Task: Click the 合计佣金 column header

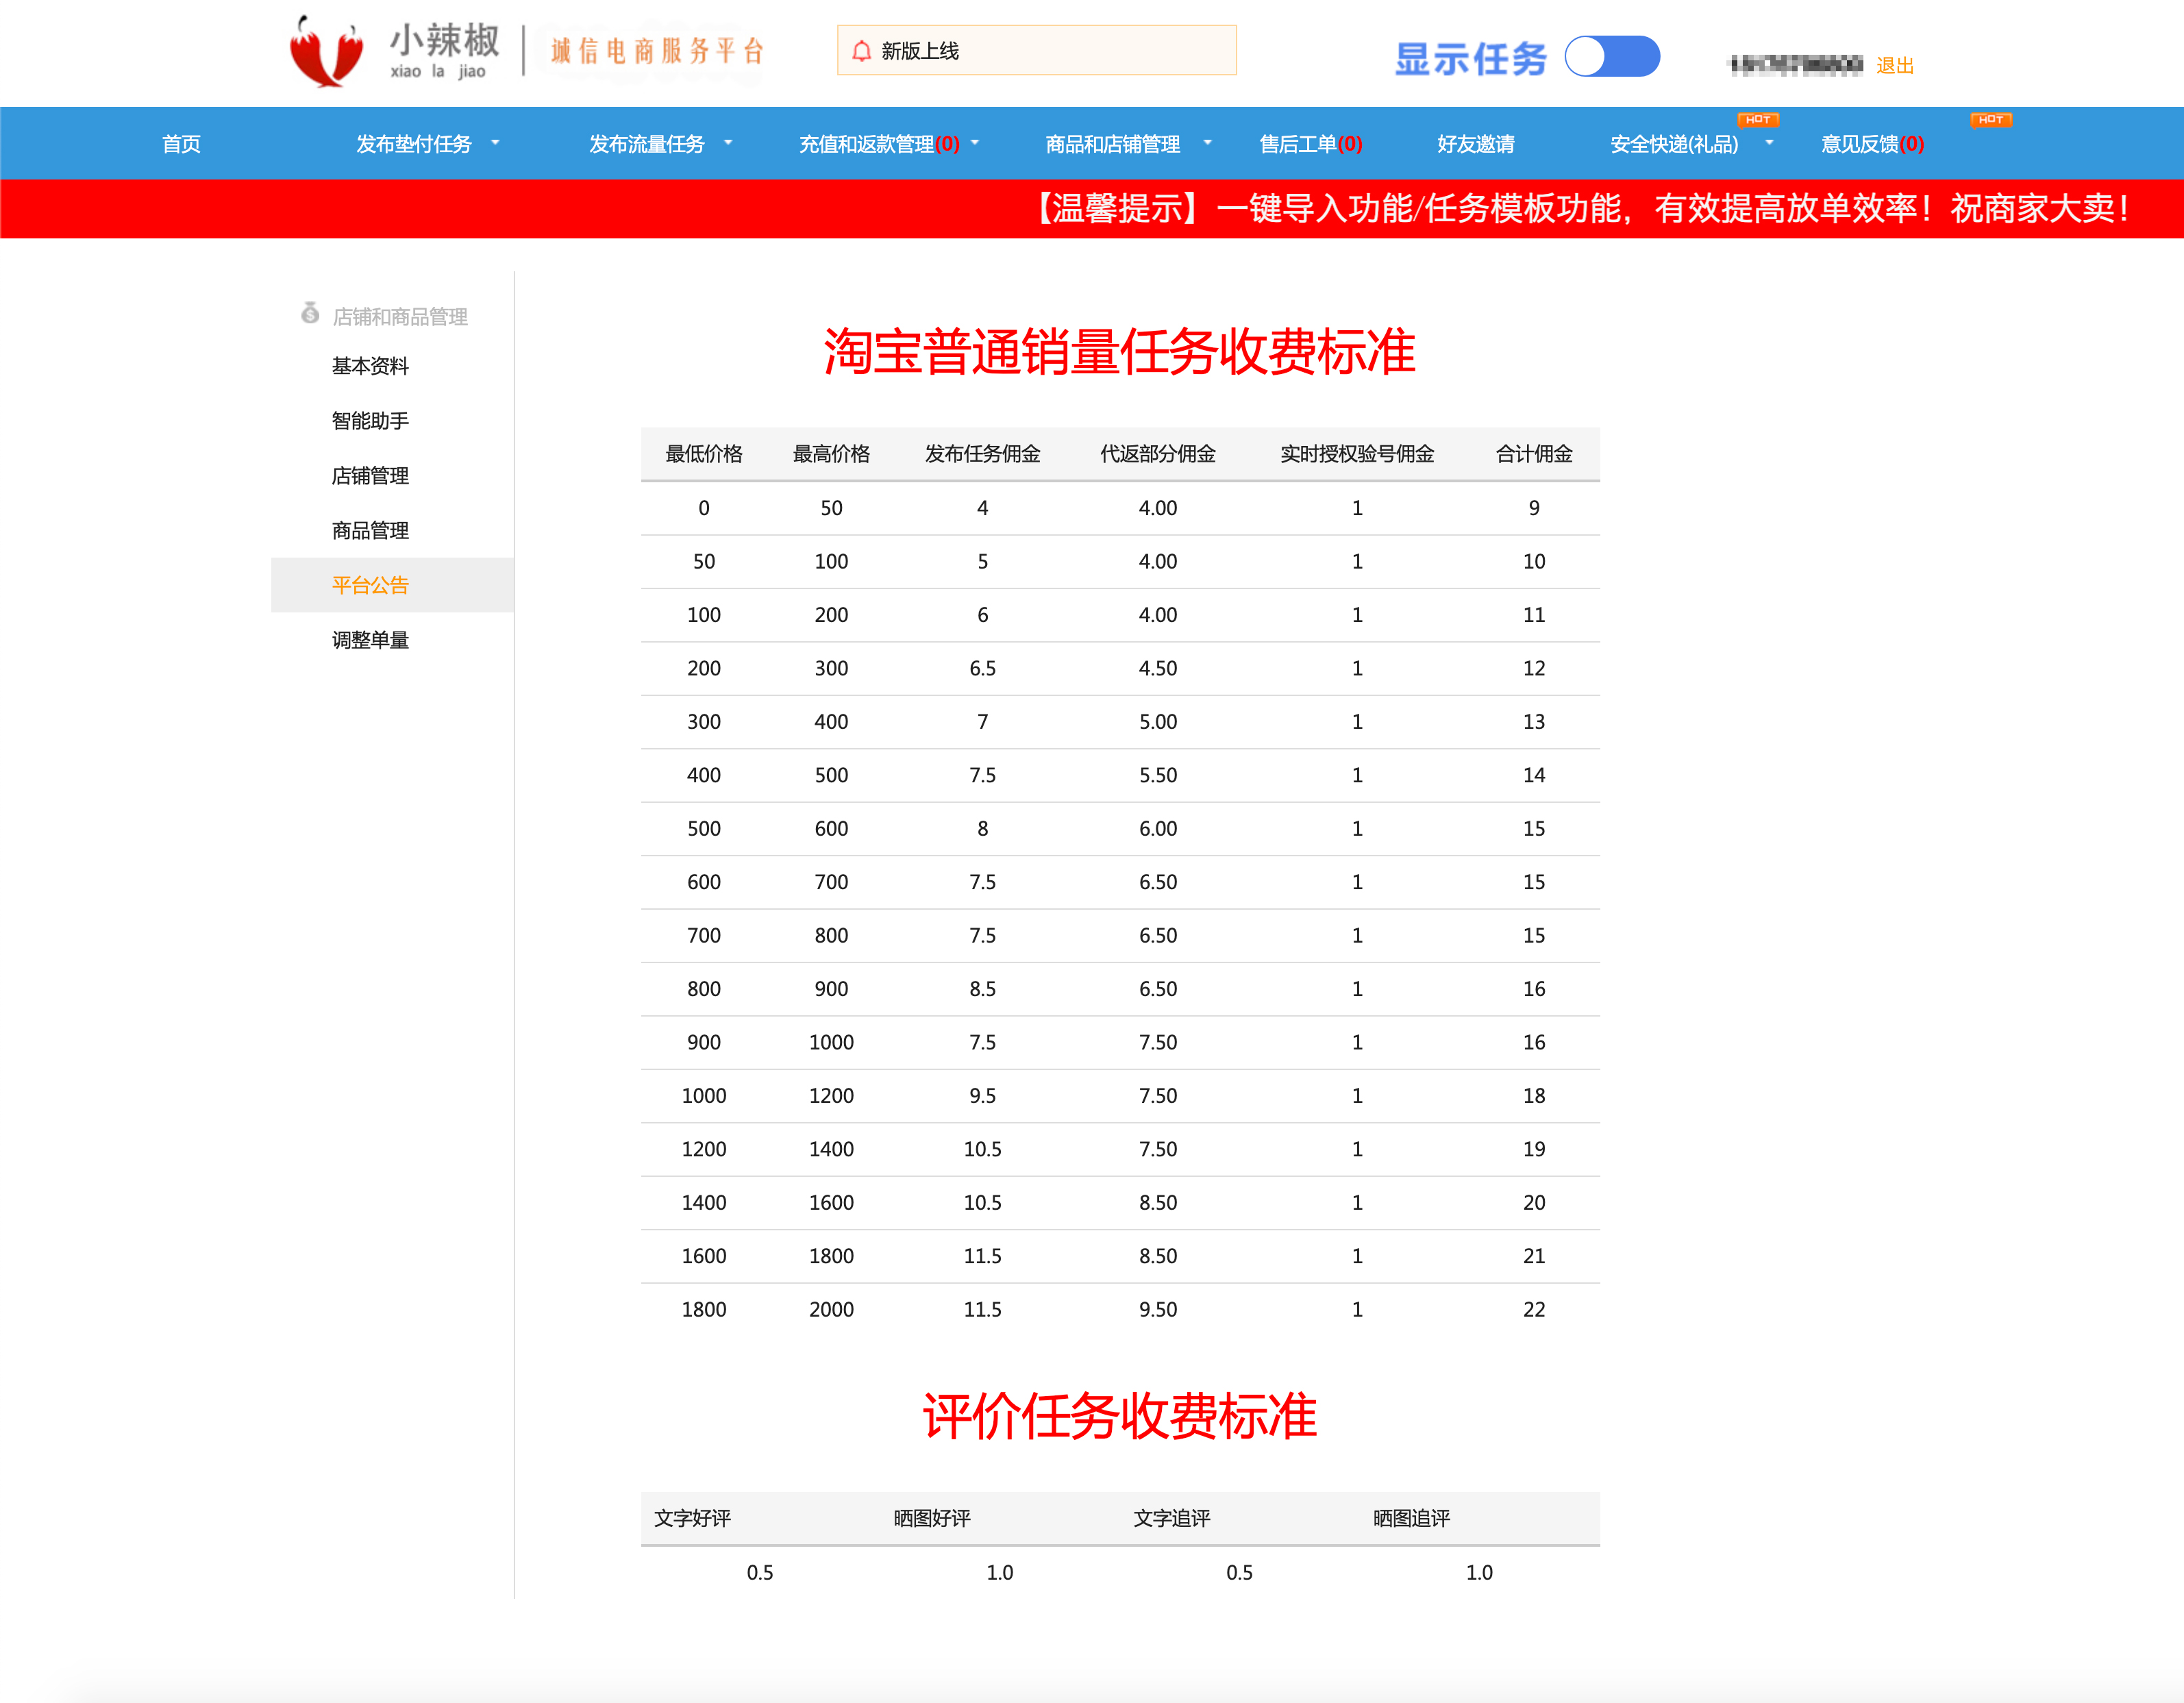Action: [x=1534, y=454]
